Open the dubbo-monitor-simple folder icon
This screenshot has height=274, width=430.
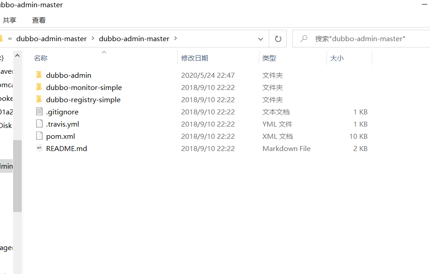pos(39,87)
